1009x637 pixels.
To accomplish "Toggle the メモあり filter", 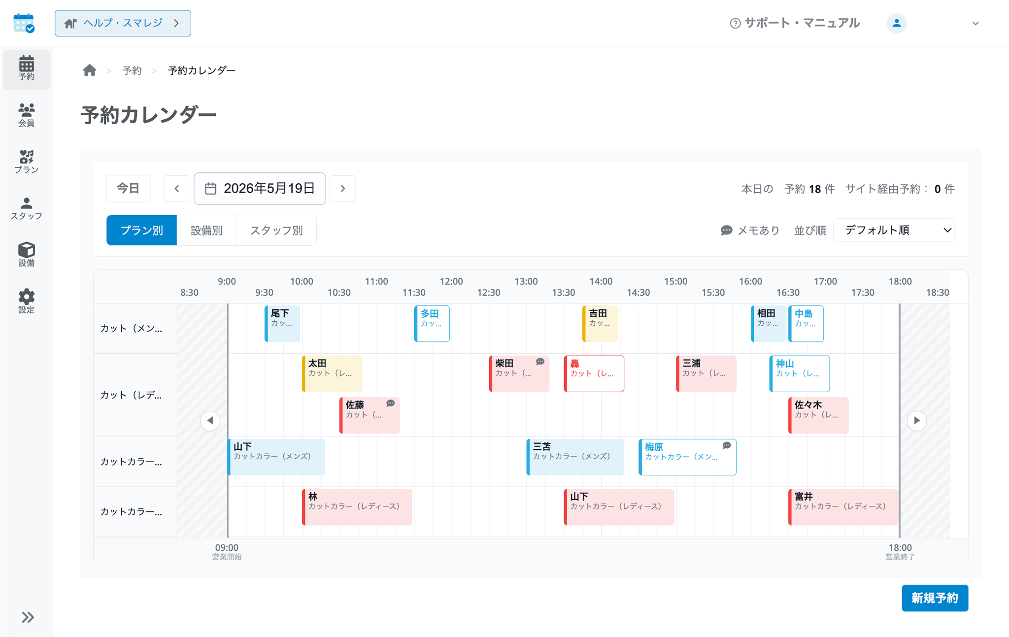I will point(750,230).
